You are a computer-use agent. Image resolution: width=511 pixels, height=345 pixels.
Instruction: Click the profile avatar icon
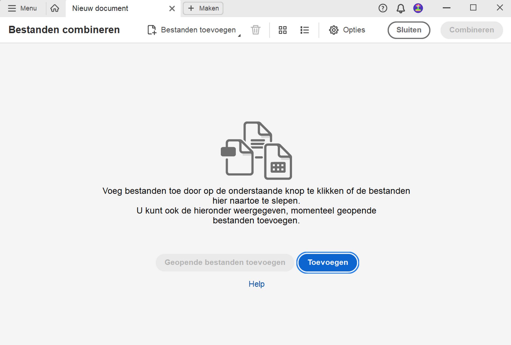418,8
